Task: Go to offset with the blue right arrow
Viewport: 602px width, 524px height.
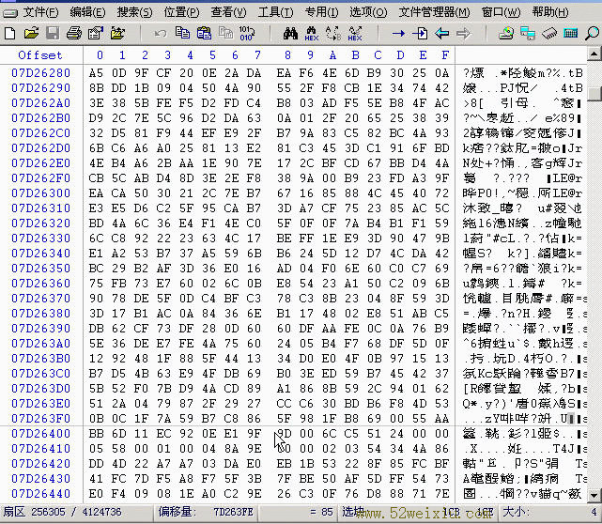Action: tap(398, 34)
